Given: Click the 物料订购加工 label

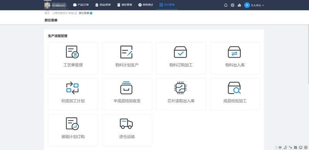Looking at the screenshot, I should (x=181, y=65).
